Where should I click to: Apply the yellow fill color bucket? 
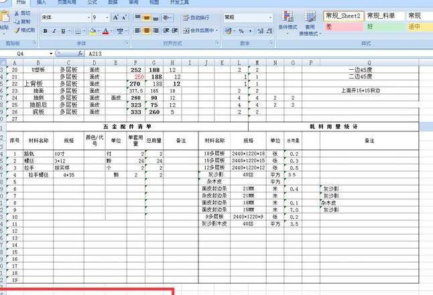[92, 31]
